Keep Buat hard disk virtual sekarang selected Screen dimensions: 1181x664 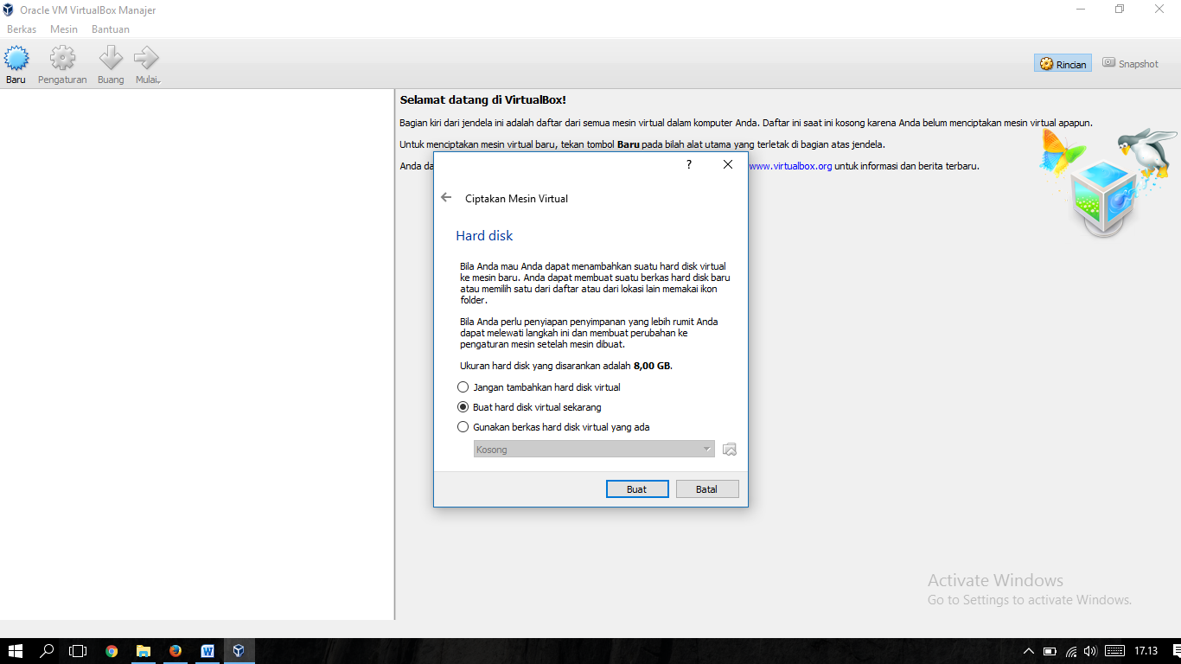pos(463,406)
